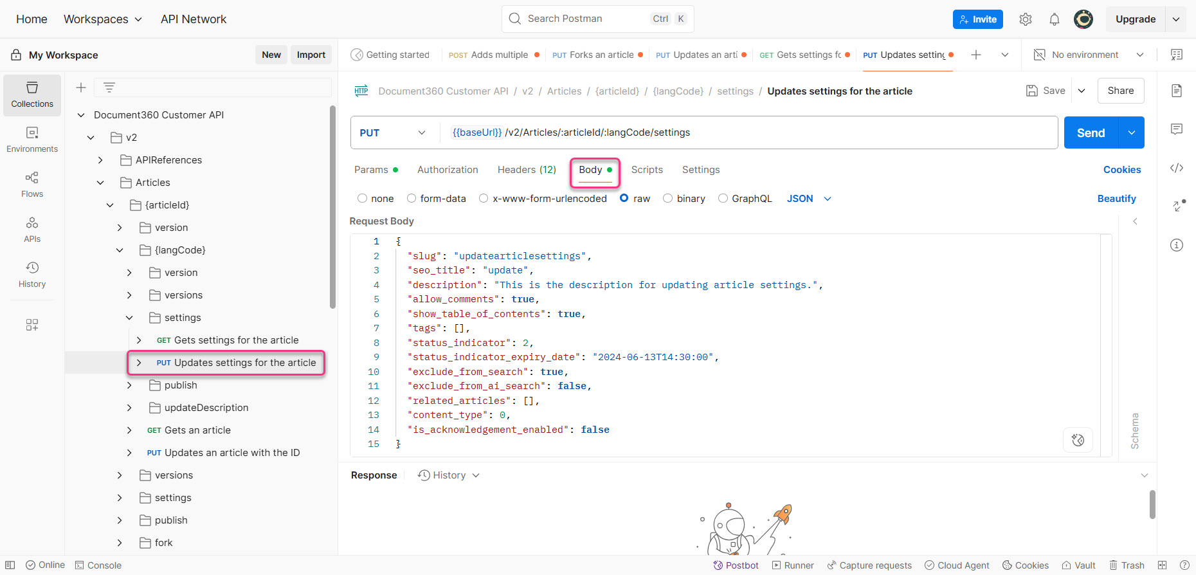
Task: Open Capture requests in status bar
Action: click(x=869, y=565)
